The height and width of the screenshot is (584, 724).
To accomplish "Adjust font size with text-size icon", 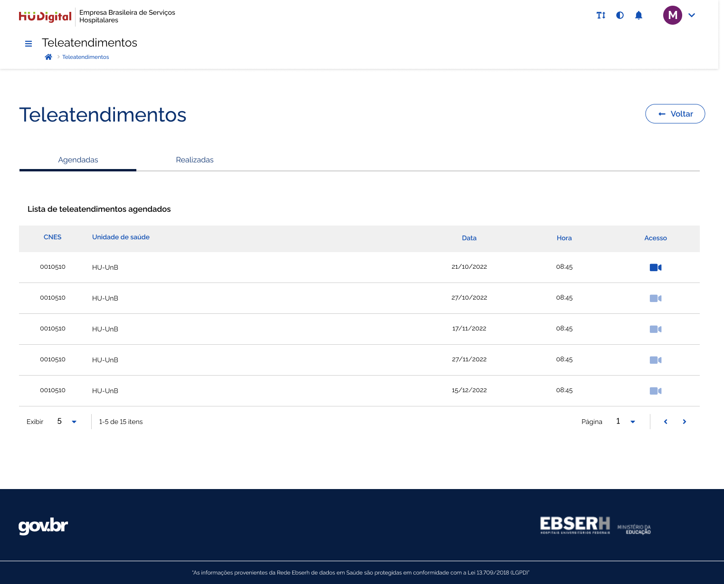I will coord(601,15).
